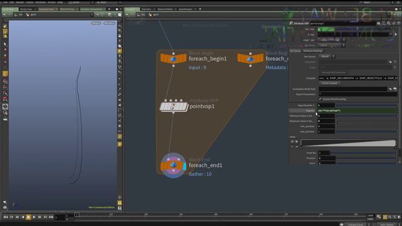This screenshot has height=226, width=402.
Task: Toggle the highlighted yellow display option icon near the viewport top
Action: (120, 51)
